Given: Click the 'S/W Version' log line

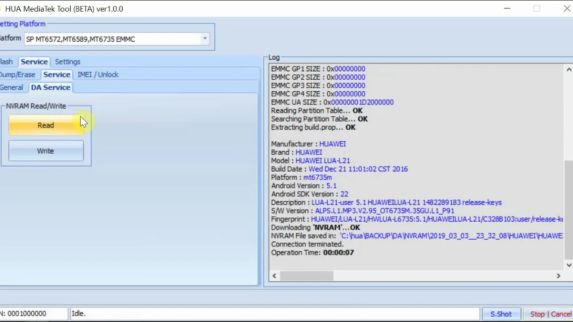Looking at the screenshot, I should coord(363,211).
